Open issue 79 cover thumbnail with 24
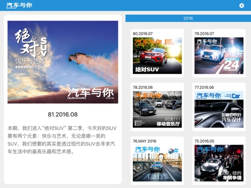The width and height of the screenshot is (251, 188). coord(219,56)
